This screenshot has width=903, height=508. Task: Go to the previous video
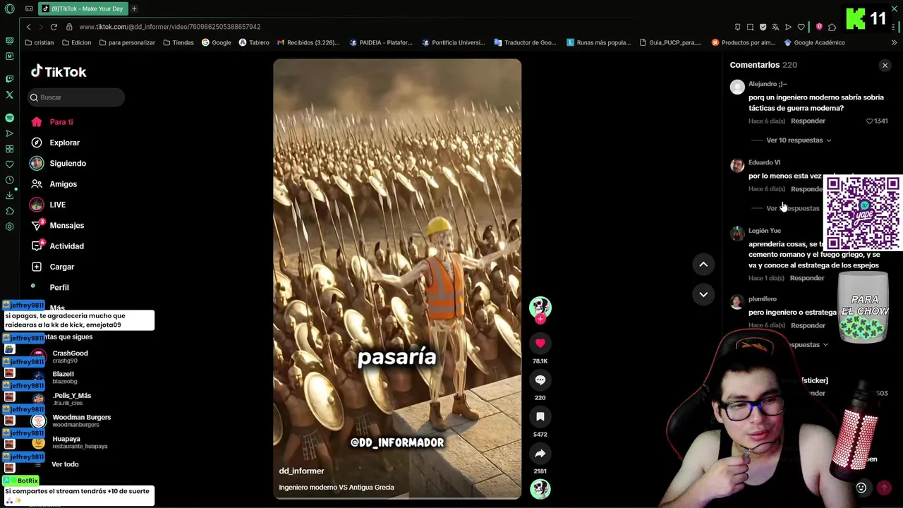[703, 264]
